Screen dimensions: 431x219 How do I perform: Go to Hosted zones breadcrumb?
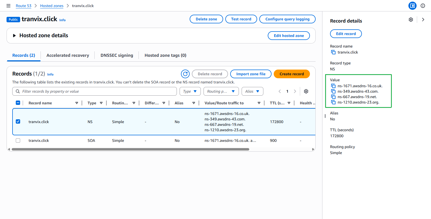click(x=52, y=6)
